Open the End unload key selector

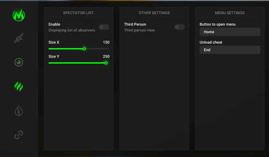pos(230,50)
